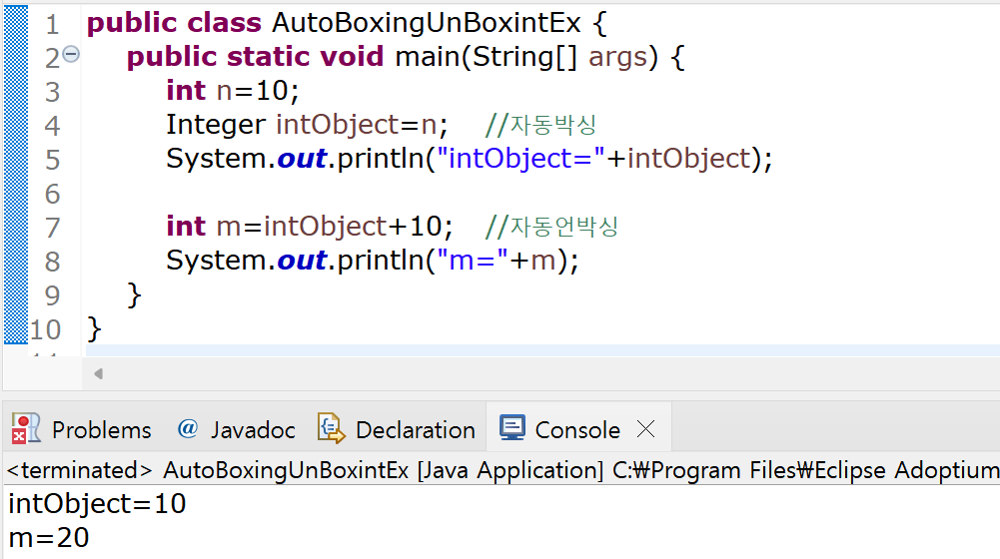The height and width of the screenshot is (559, 1000).
Task: Close the Console view
Action: [x=646, y=429]
